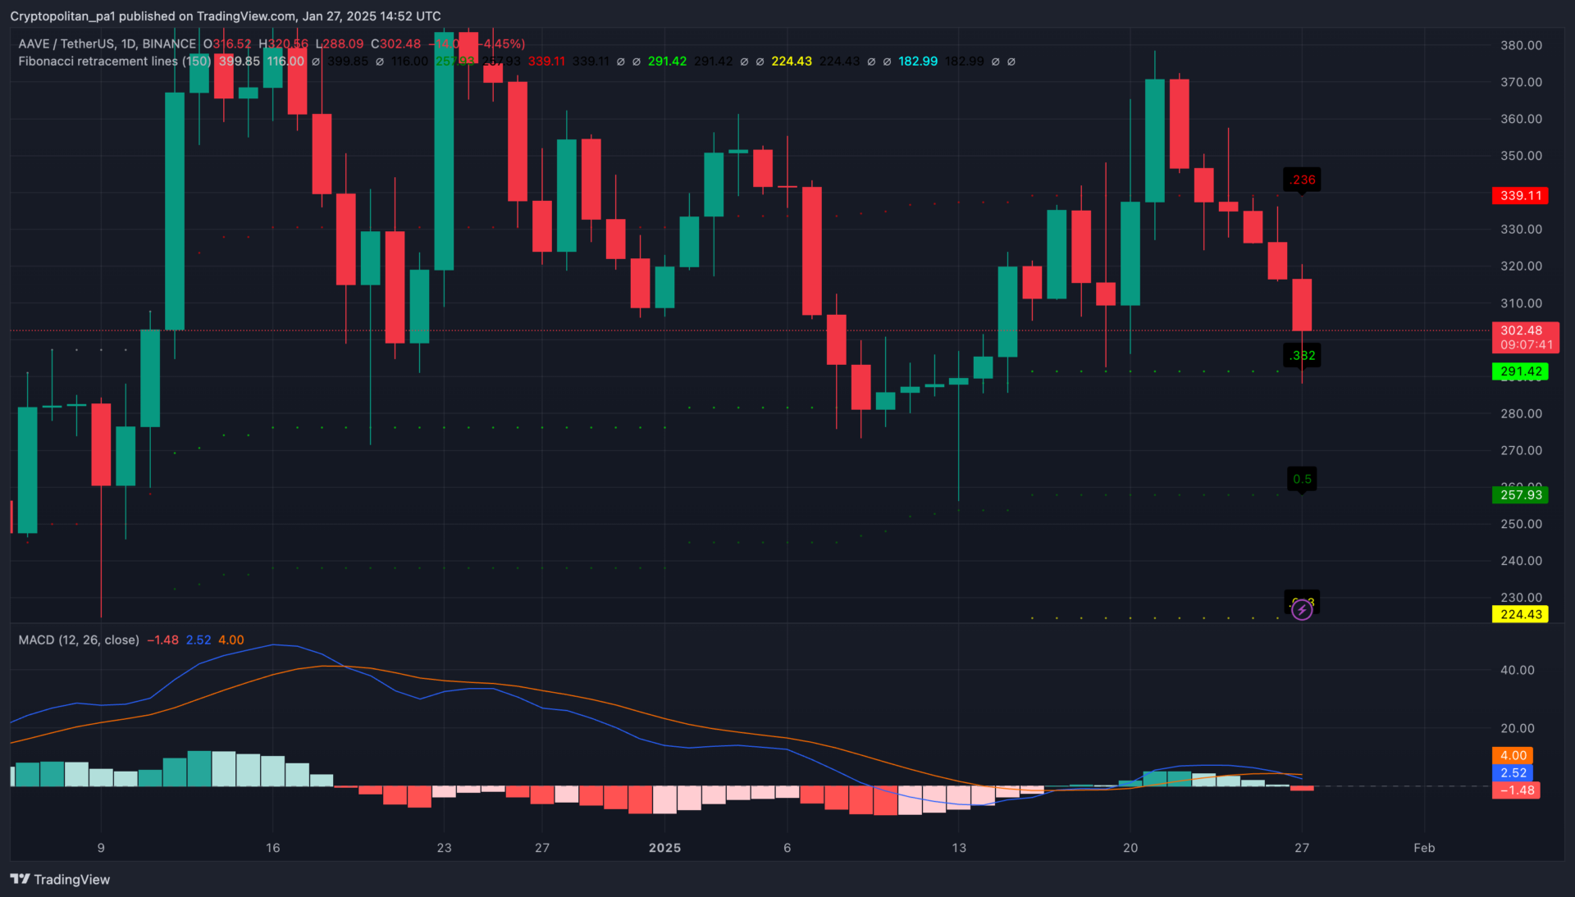Open the MACD (12, 26, close) legend
Screen dimensions: 1575x897
point(79,640)
